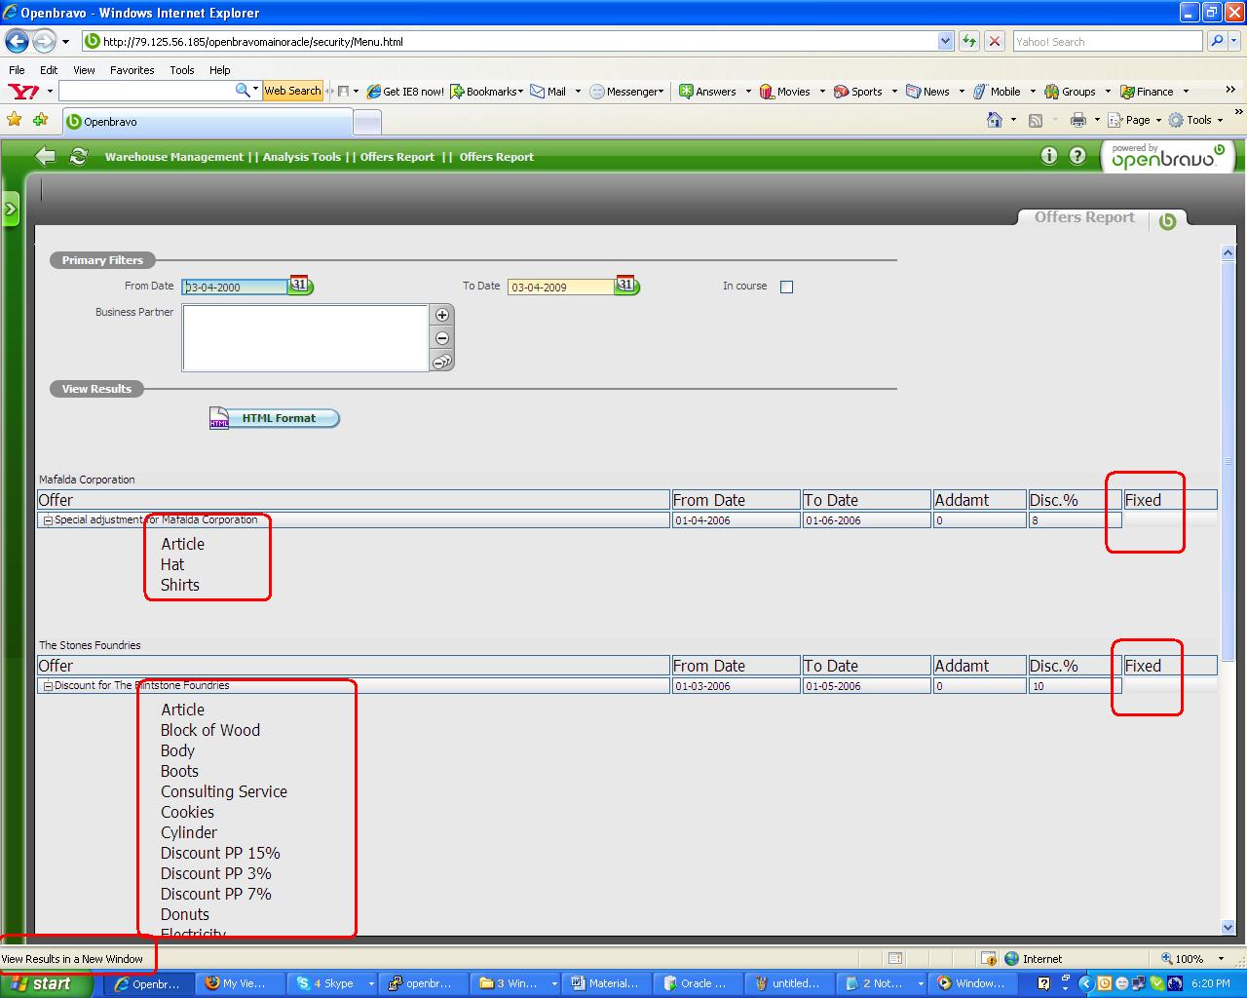Screen dimensions: 1247x998
Task: Click the From Date input field
Action: (235, 288)
